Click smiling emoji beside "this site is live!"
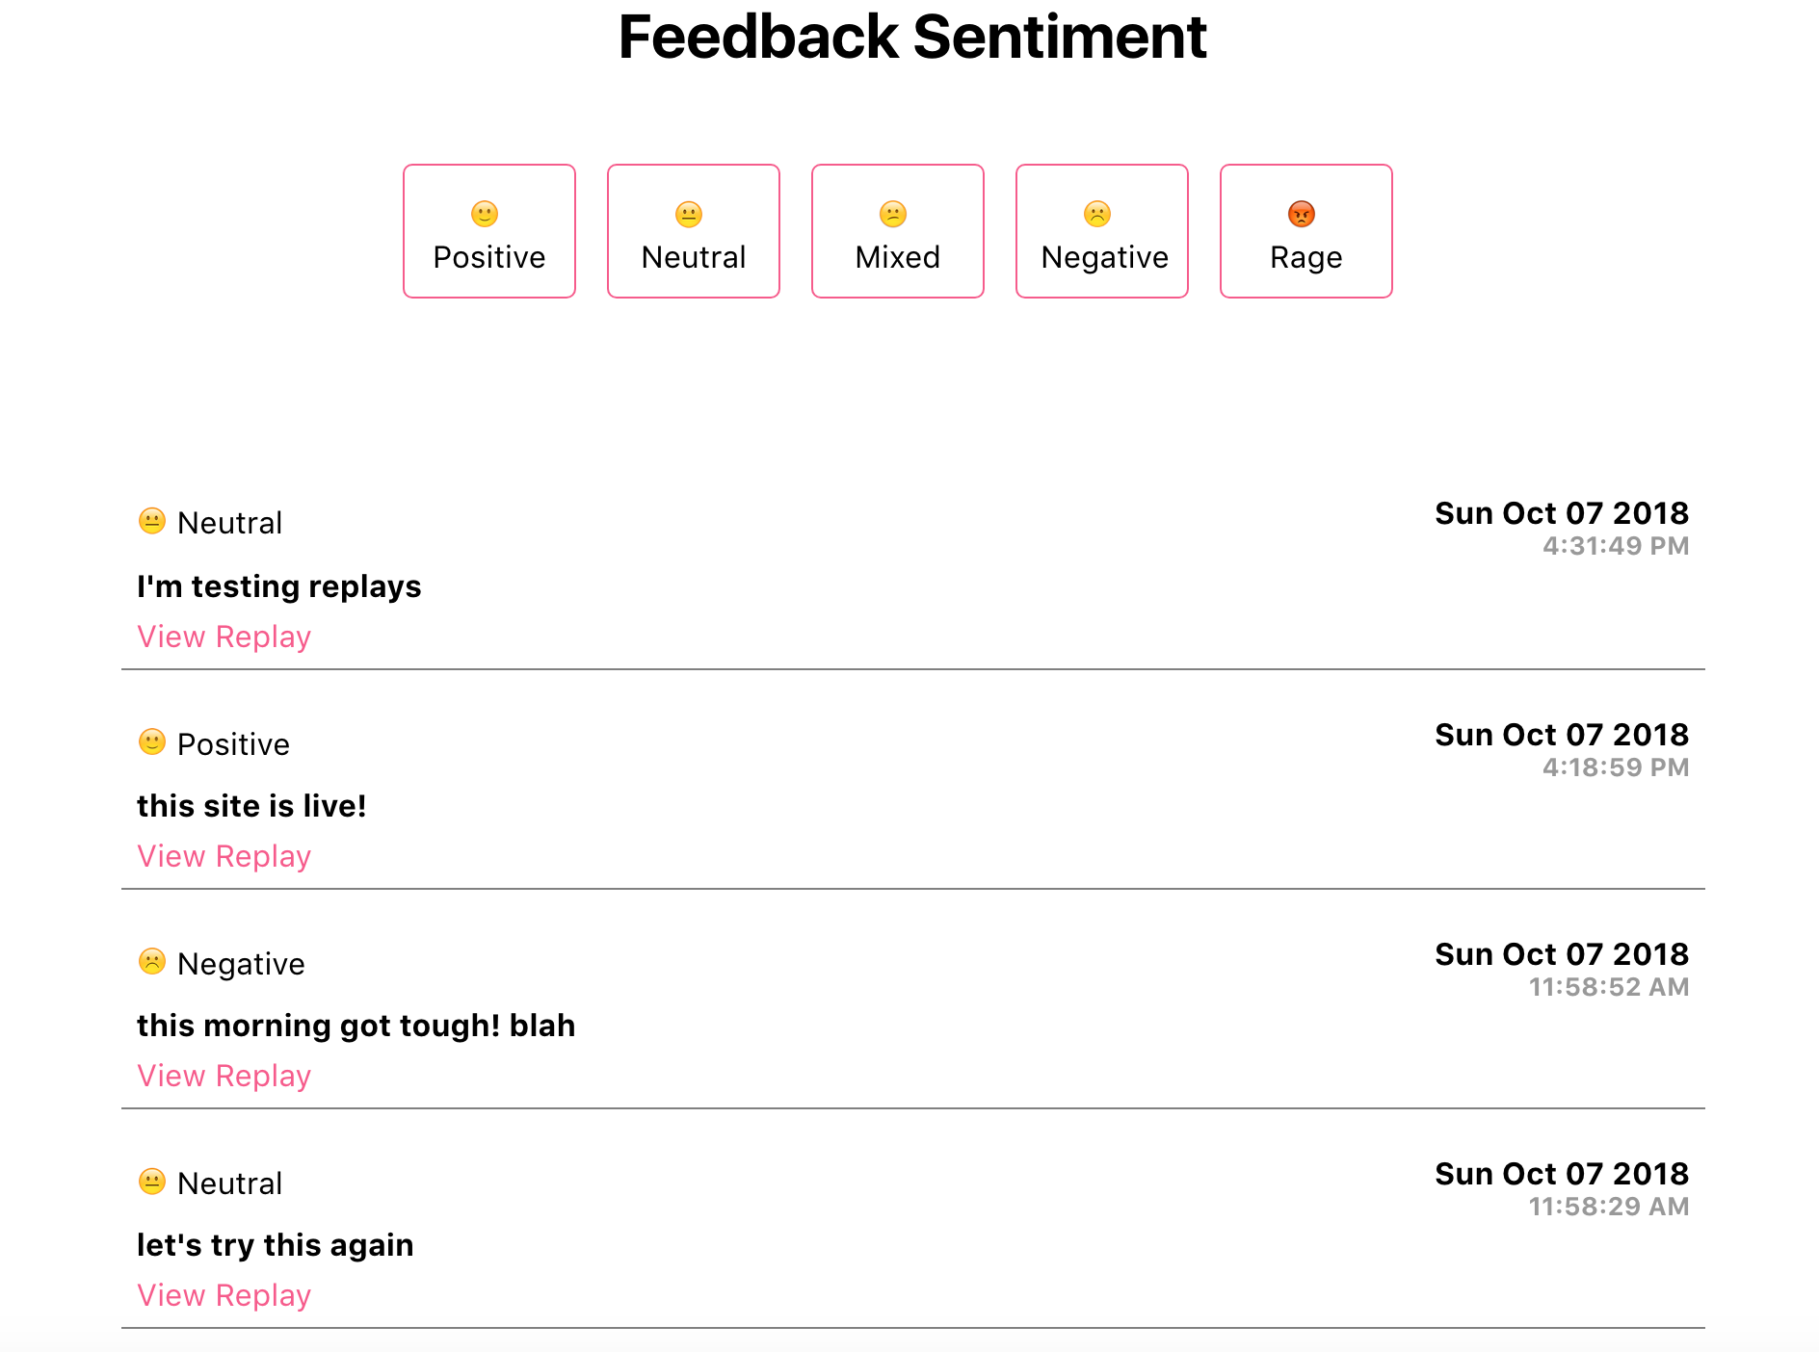 [152, 741]
